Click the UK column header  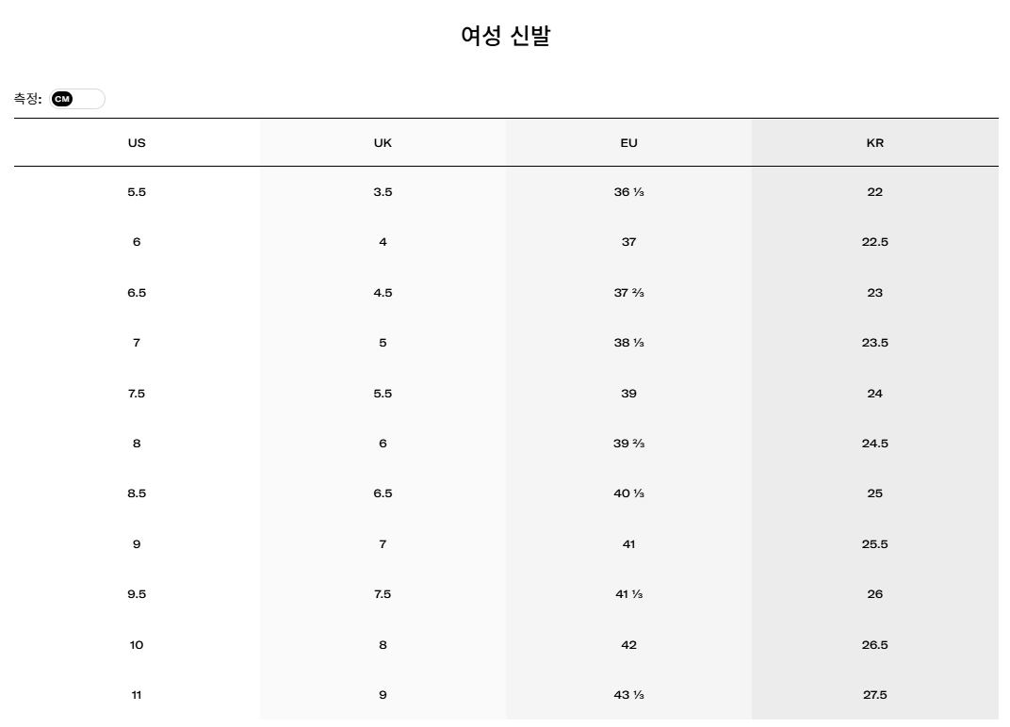click(x=383, y=143)
